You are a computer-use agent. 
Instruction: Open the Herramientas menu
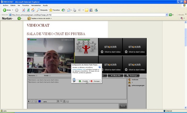coord(36,5)
